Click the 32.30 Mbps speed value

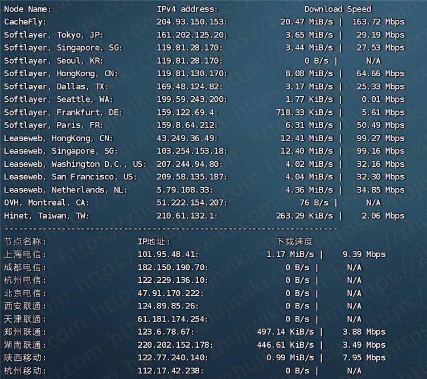click(381, 177)
